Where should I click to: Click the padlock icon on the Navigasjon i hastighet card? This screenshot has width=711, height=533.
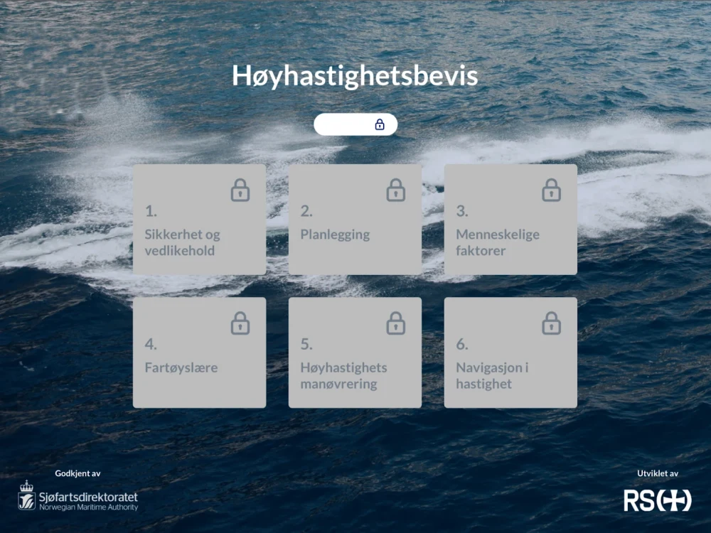tap(551, 323)
